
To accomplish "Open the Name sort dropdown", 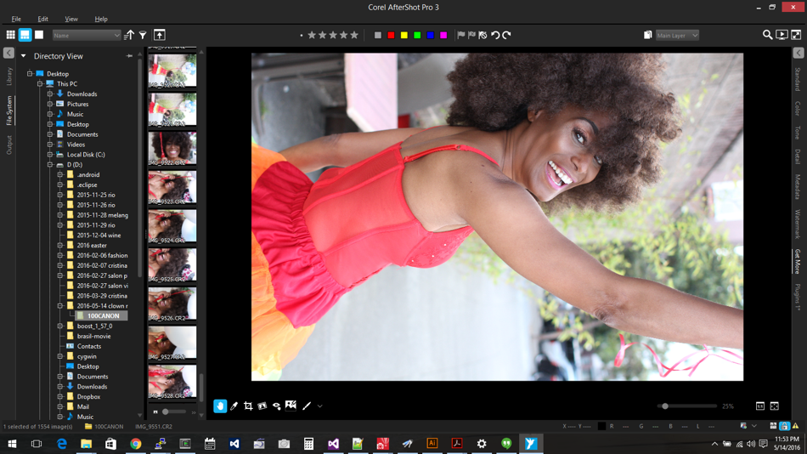I will tap(87, 36).
